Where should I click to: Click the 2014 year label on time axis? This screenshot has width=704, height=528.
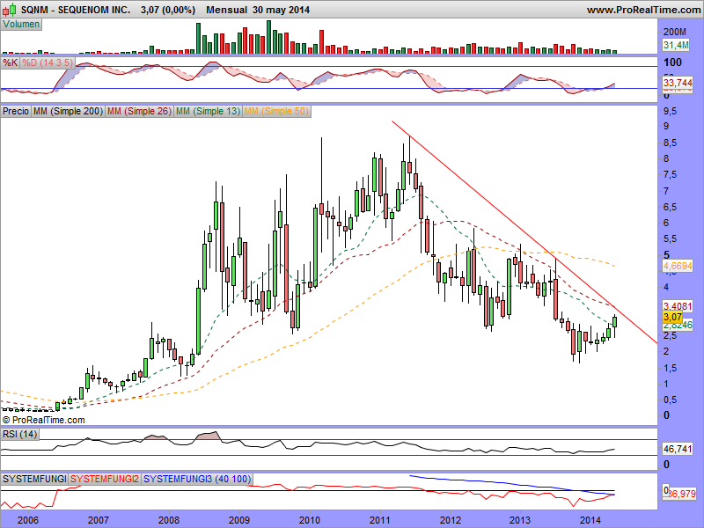(x=590, y=520)
